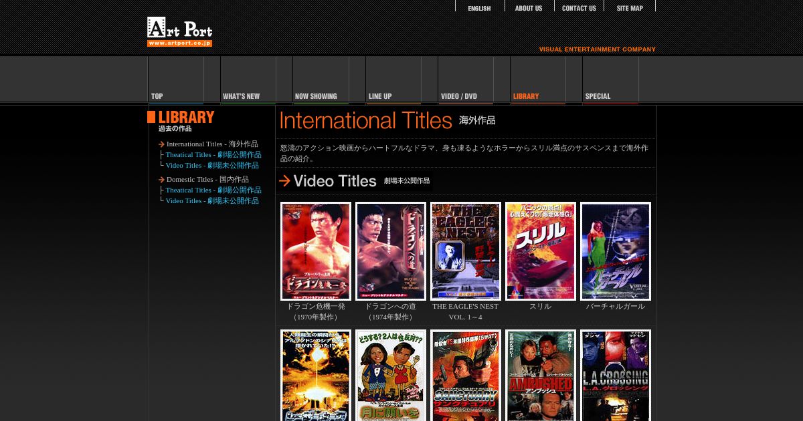Viewport: 803px width, 421px height.
Task: Open ドラゴンへの道 poster thumbnail
Action: coord(391,251)
